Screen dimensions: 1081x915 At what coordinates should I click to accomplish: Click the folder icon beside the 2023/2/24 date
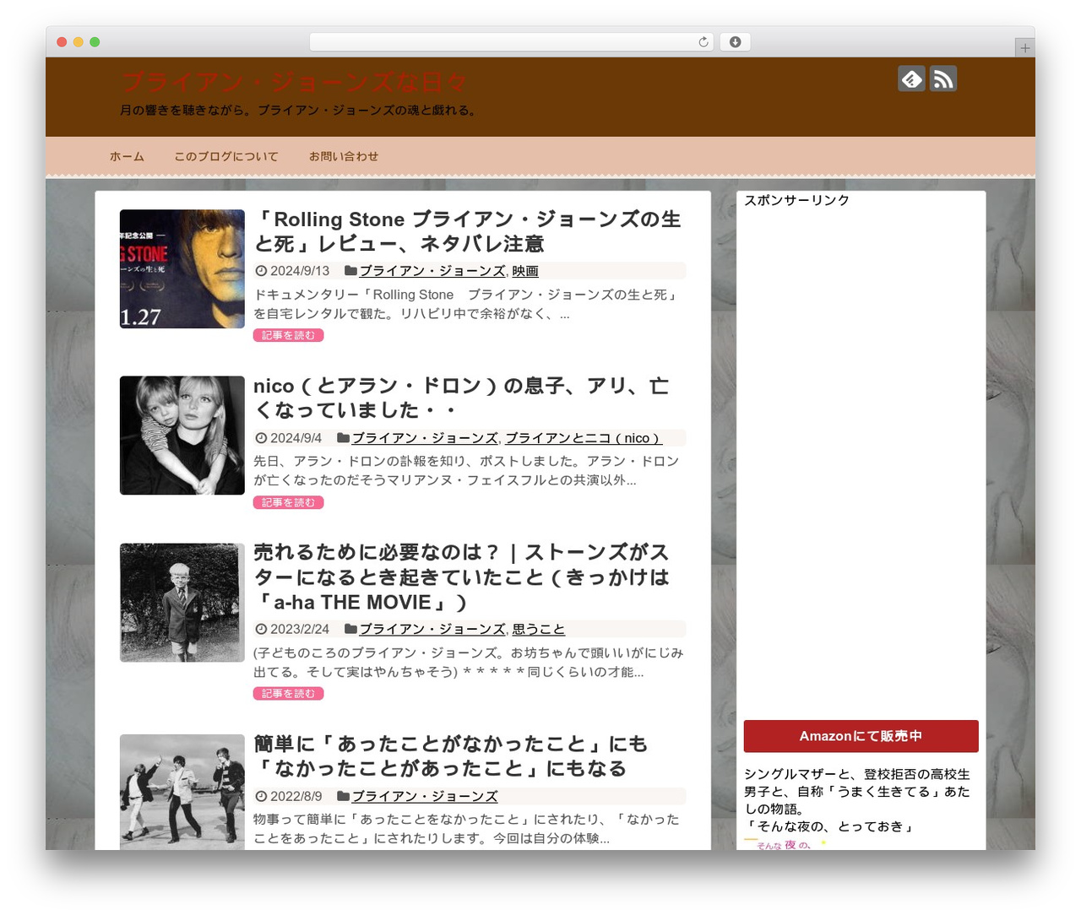click(x=350, y=629)
